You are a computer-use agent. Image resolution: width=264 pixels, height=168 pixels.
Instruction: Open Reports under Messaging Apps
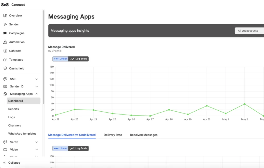(13, 109)
